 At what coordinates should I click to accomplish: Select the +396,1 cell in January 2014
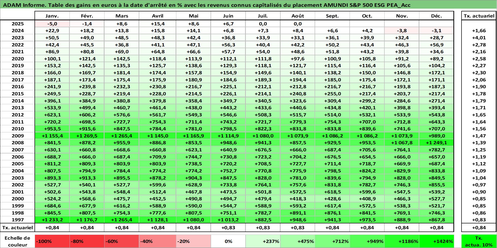click(52, 101)
